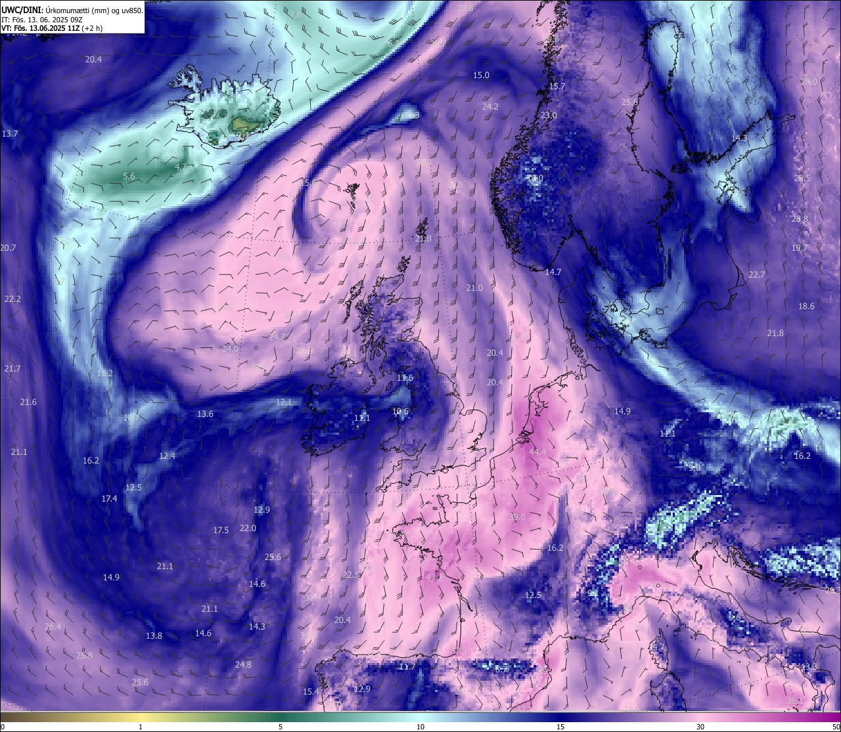Click the 4.7 value south of Iceland

point(180,167)
